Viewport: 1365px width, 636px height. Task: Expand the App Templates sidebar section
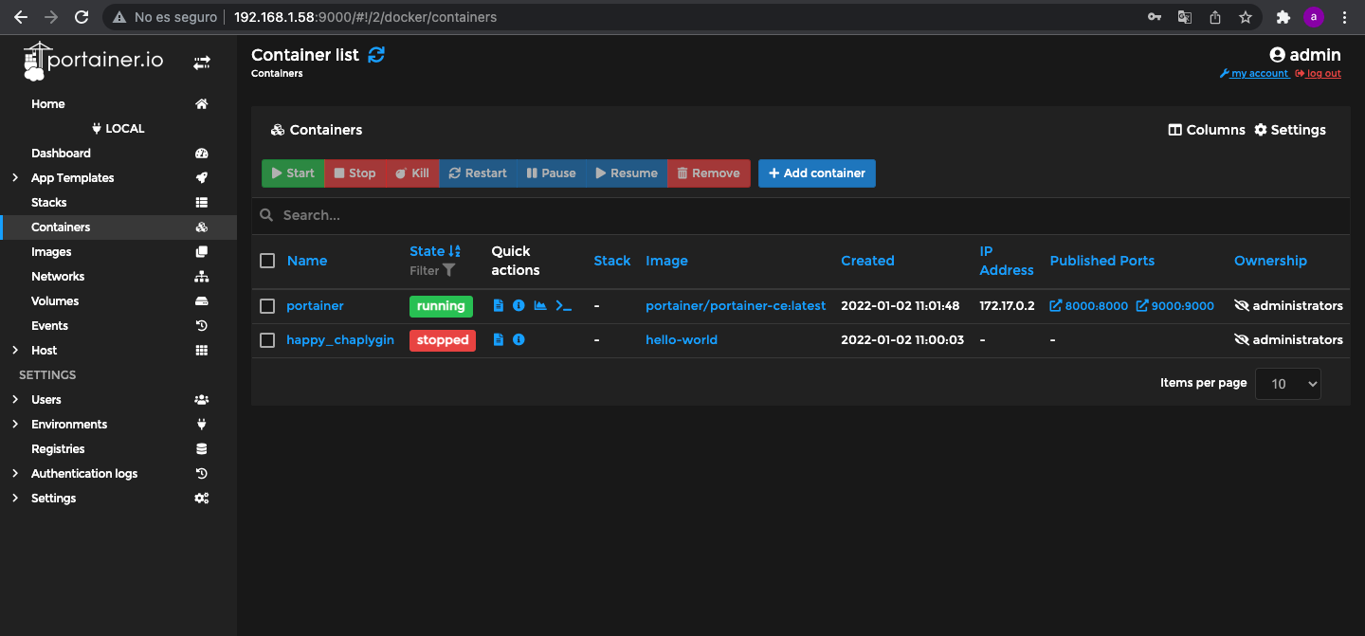pos(15,178)
